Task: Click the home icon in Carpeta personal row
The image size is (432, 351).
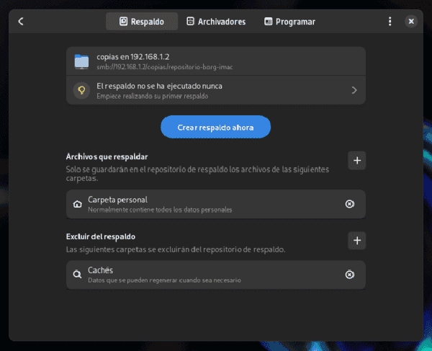Action: coord(78,204)
